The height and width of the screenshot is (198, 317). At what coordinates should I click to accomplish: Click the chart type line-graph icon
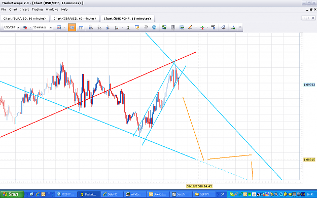tap(59, 27)
